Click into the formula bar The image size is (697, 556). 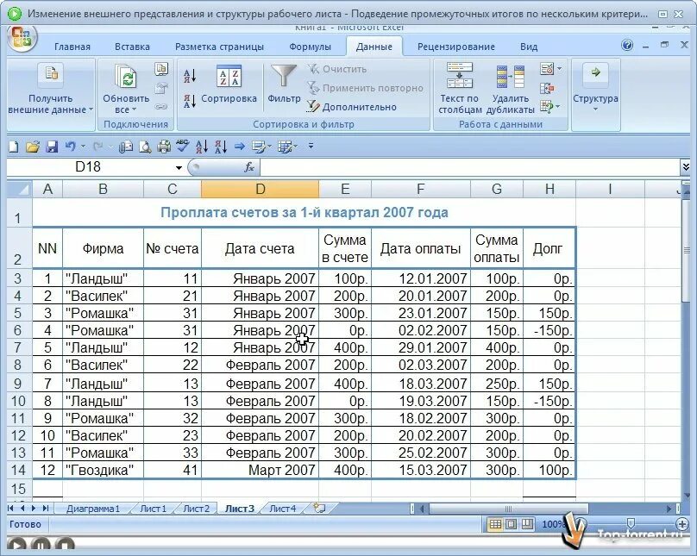(469, 167)
